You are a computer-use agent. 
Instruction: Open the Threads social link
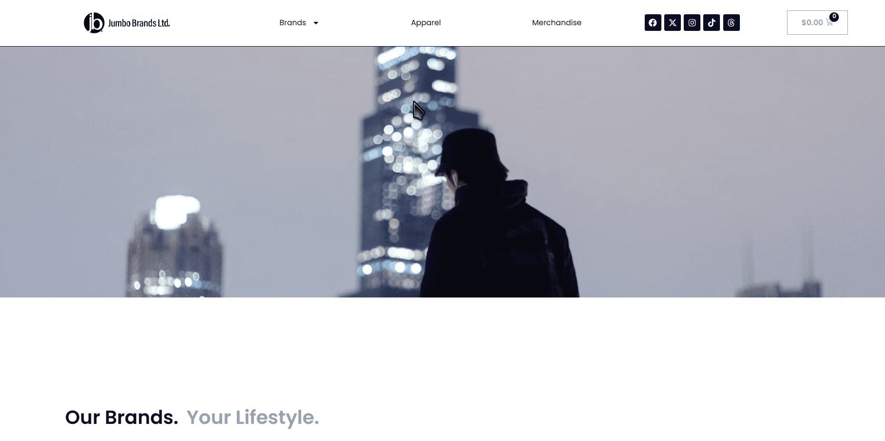pyautogui.click(x=731, y=23)
